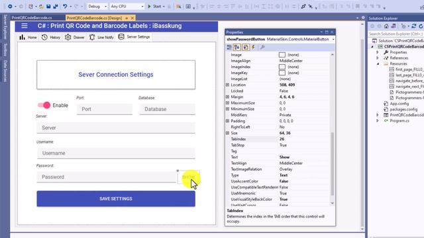Viewport: 424px width, 238px height.
Task: Open the component selector dropdown in Properties
Action: [333, 40]
